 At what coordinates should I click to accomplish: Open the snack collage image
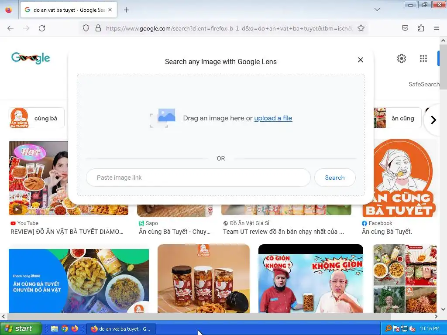(405, 278)
